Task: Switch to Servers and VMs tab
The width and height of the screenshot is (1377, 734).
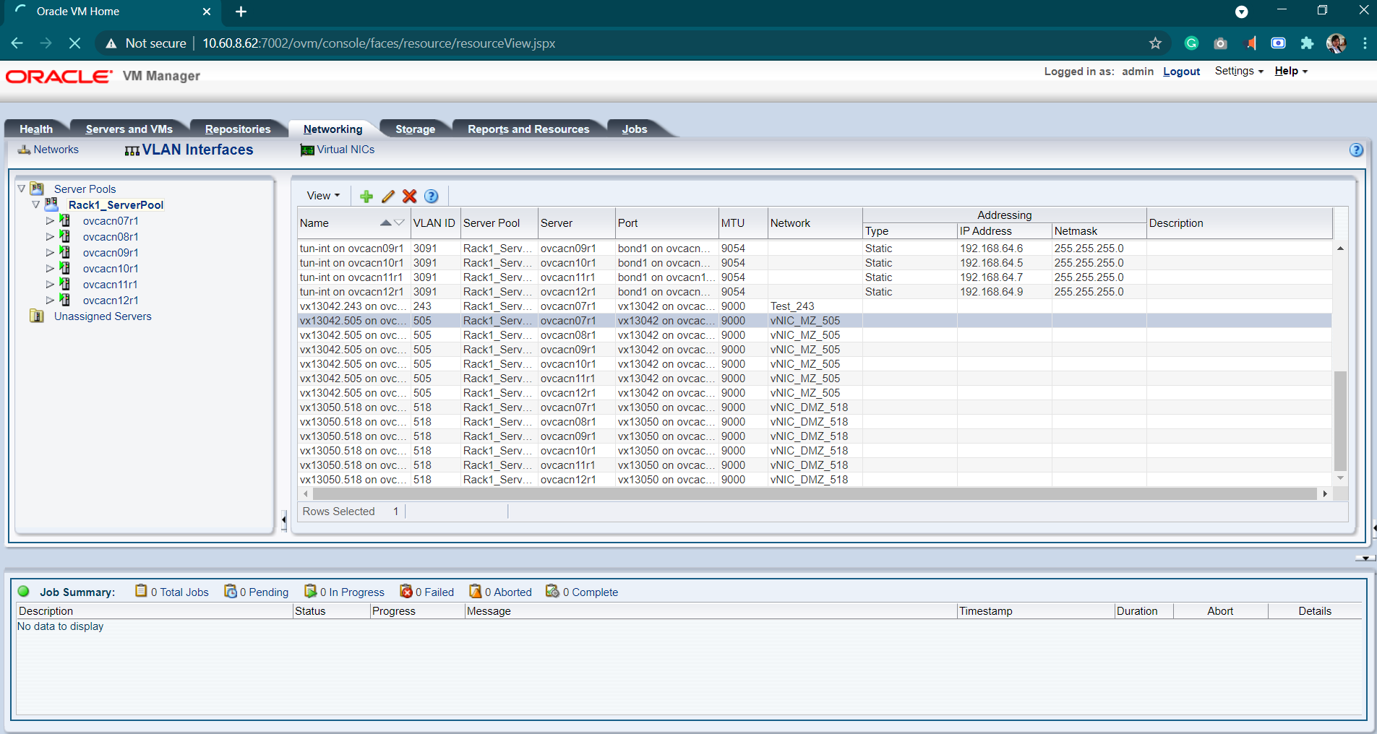Action: point(129,129)
